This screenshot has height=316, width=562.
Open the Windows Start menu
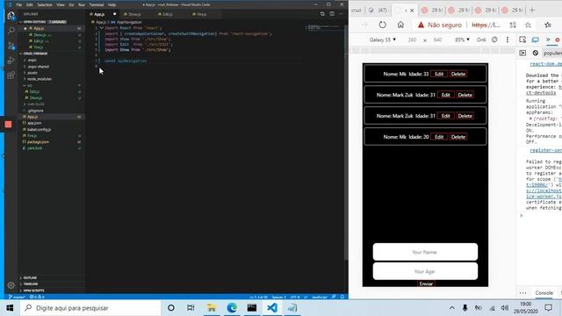pos(10,308)
